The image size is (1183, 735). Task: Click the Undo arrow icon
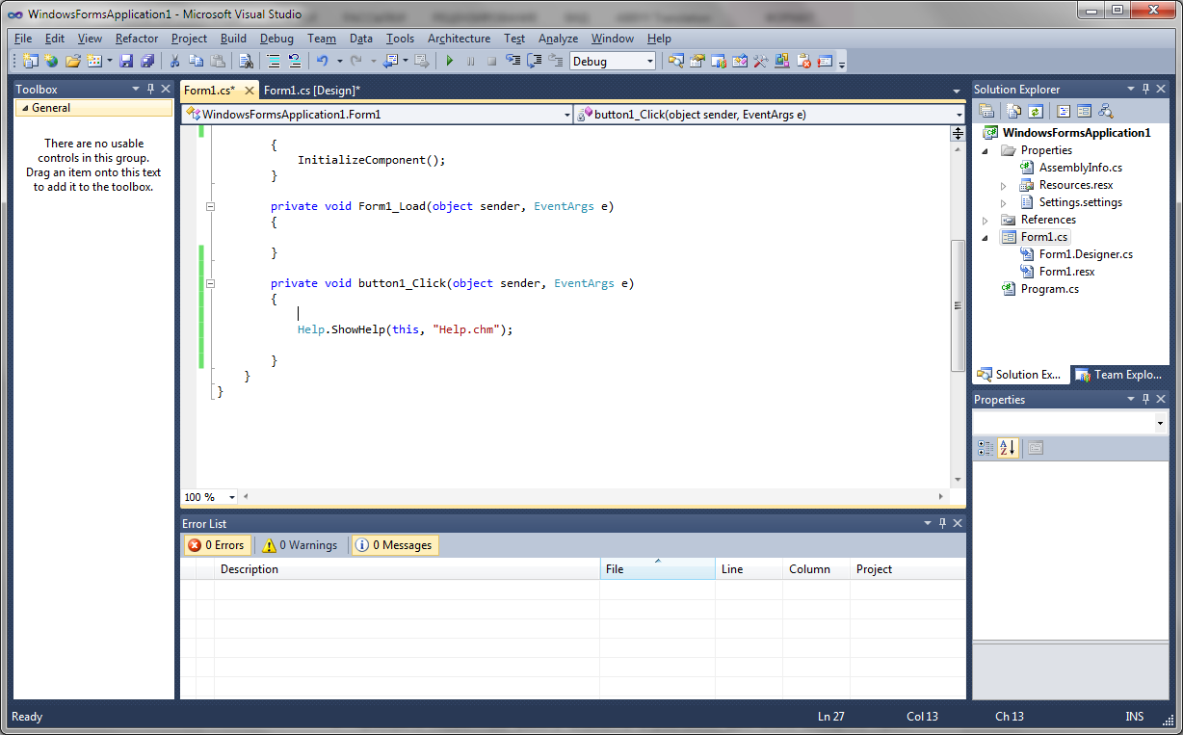pos(322,61)
